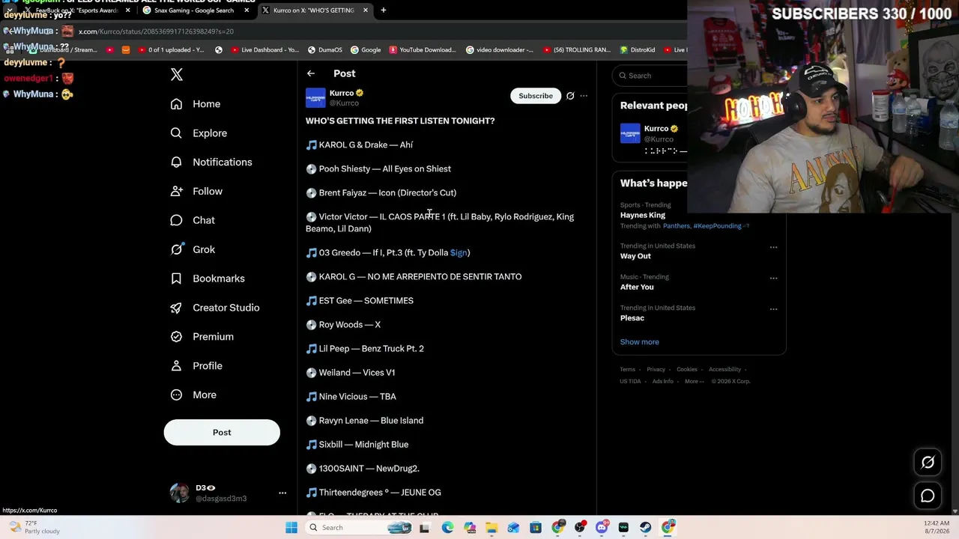This screenshot has width=959, height=539.
Task: Open the Plesac trend
Action: tap(632, 318)
